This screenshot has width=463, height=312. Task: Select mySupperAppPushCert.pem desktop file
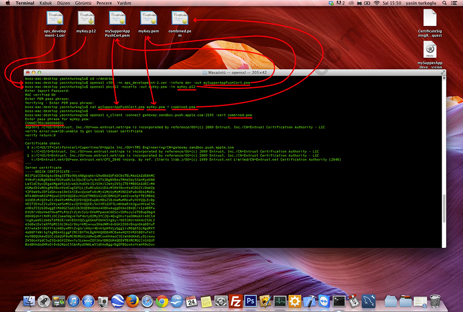[x=117, y=24]
